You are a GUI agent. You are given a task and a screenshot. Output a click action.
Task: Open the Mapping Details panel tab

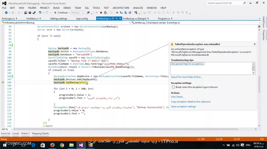tap(40, 133)
